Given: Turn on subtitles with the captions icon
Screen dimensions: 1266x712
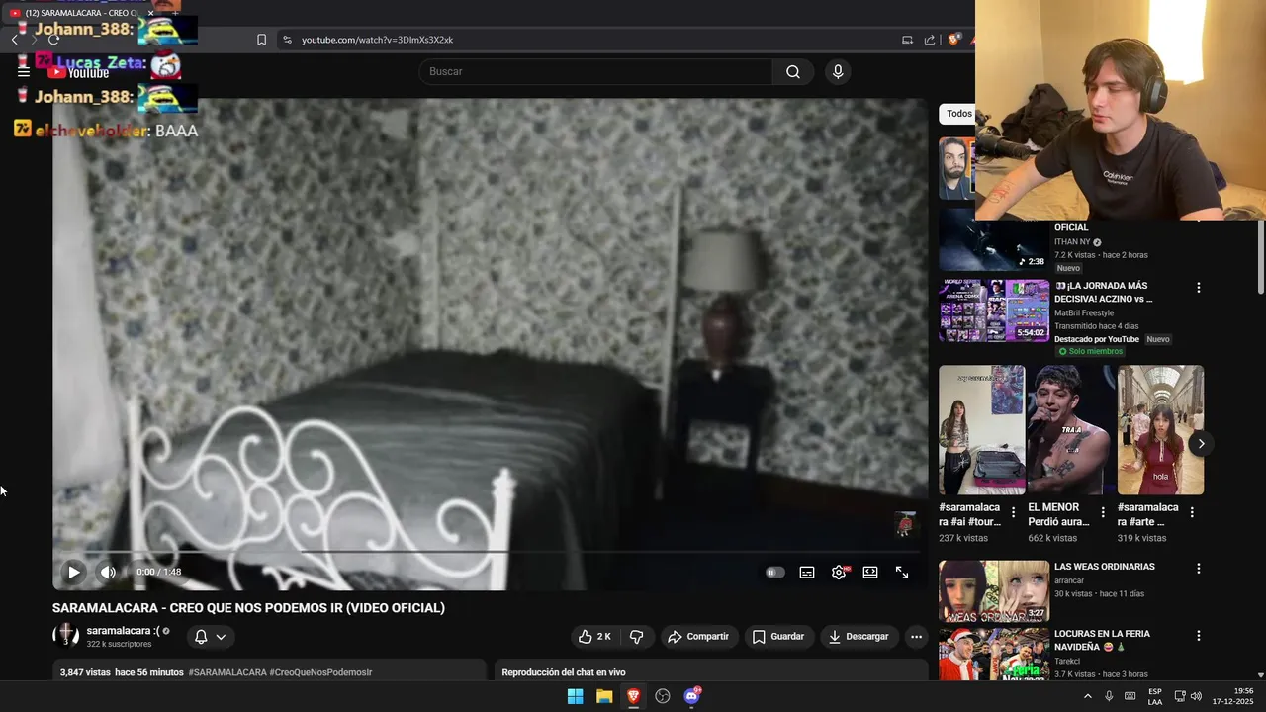Looking at the screenshot, I should click(x=807, y=572).
